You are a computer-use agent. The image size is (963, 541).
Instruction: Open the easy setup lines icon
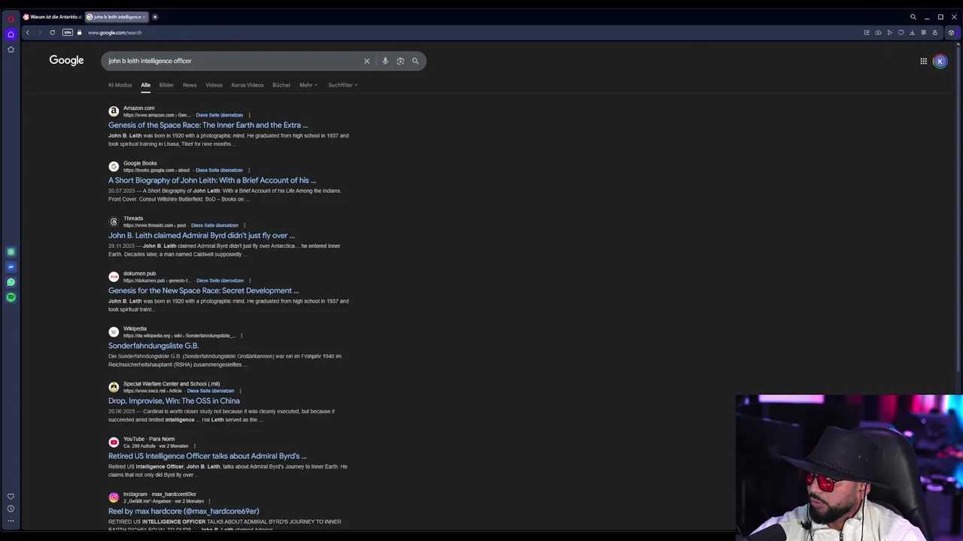(x=923, y=32)
